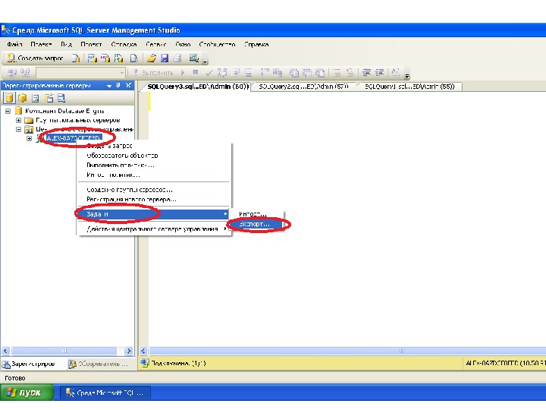
Task: Select the Analysis Services server type icon
Action: coord(23,98)
